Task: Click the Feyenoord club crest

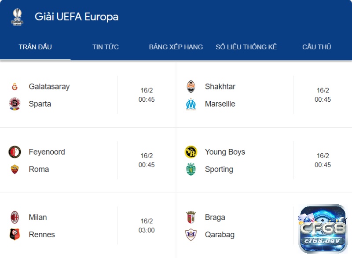Action: pos(15,152)
